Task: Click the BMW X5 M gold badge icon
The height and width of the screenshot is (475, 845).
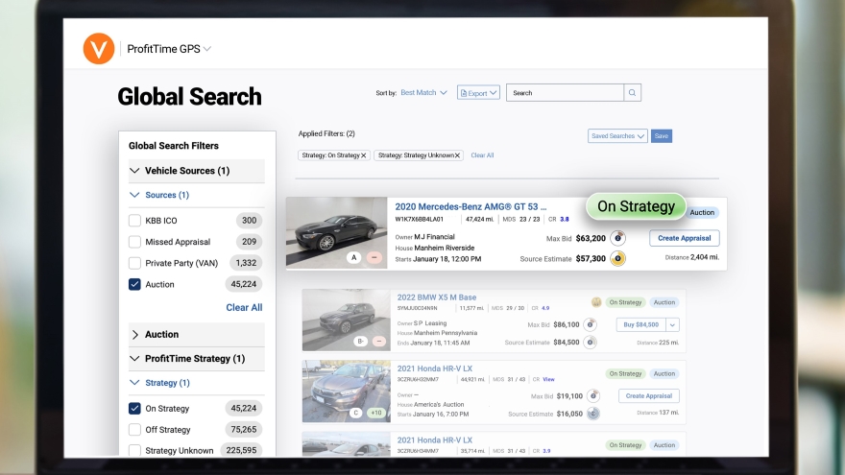Action: coord(596,302)
